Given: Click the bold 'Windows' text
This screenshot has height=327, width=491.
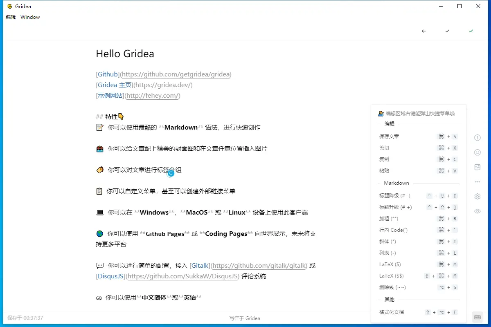Looking at the screenshot, I should coord(154,213).
